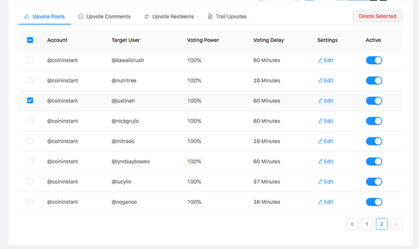Disable the Active switch for @nutritree
Viewport: 419px width, 249px height.
[x=374, y=81]
